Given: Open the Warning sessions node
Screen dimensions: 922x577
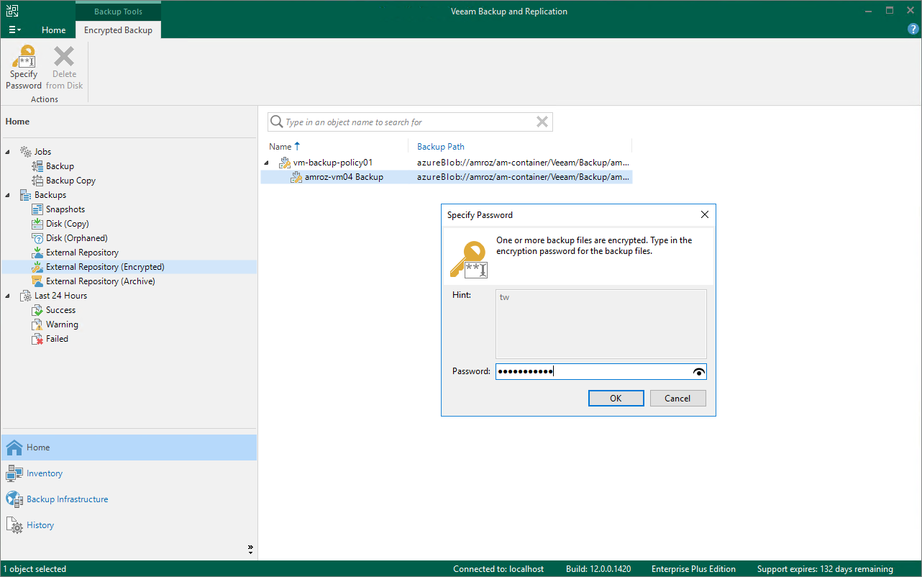Looking at the screenshot, I should pyautogui.click(x=62, y=324).
